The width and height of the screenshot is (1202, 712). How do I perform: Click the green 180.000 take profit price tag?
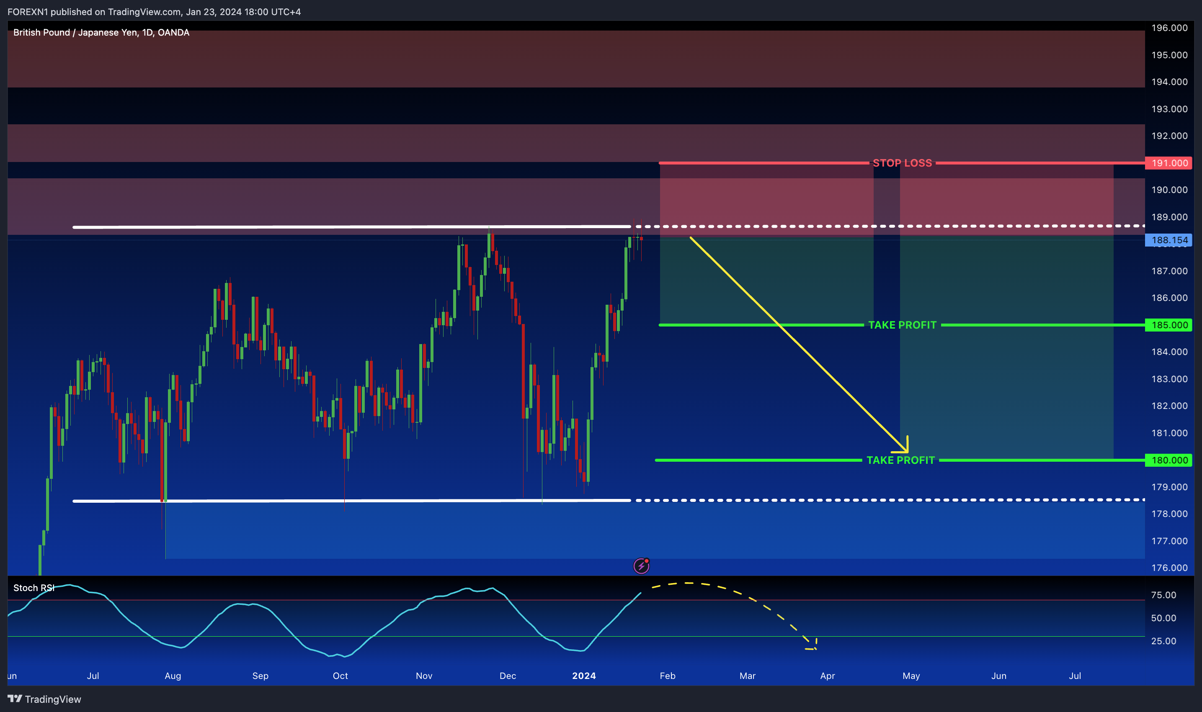point(1169,460)
